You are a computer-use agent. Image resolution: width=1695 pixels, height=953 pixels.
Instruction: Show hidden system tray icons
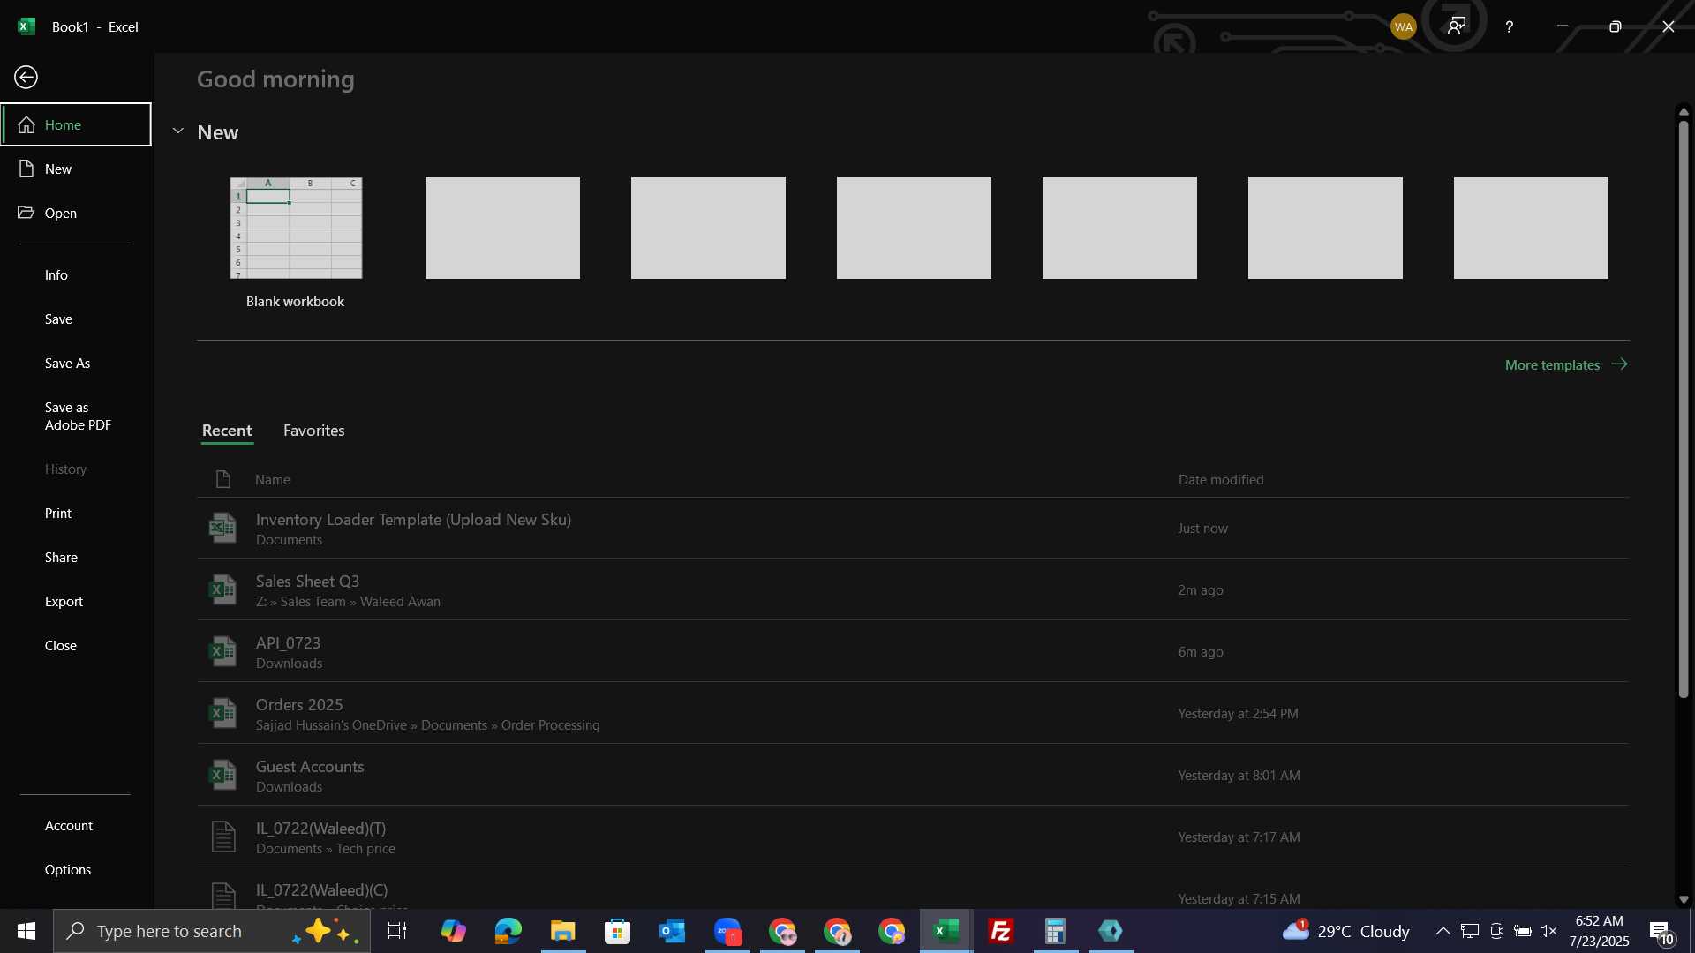tap(1443, 931)
